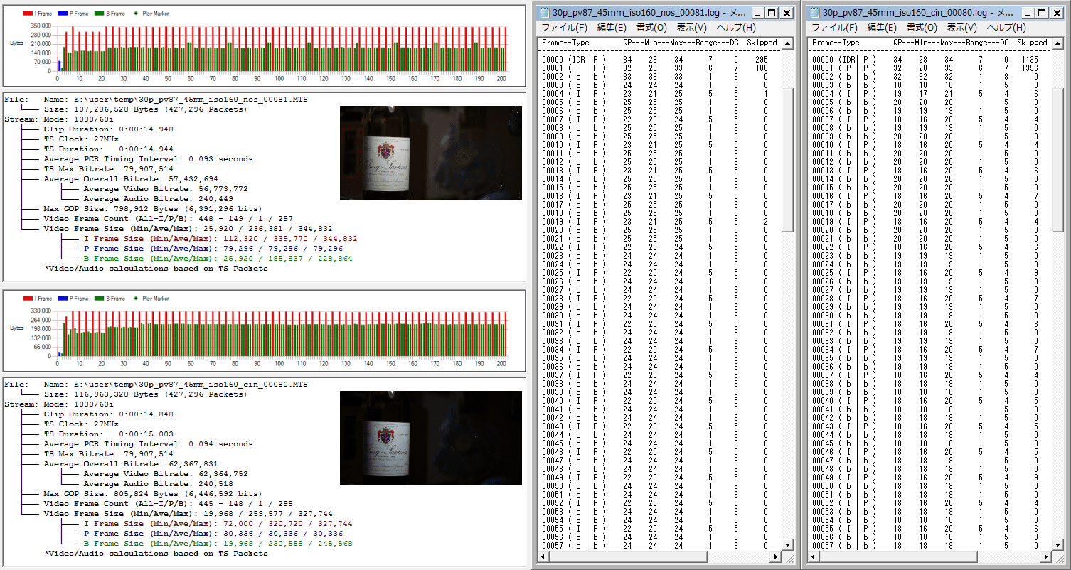Open ヘルプ(H) menu in cin_00080.log window
The image size is (1071, 570).
[1006, 28]
